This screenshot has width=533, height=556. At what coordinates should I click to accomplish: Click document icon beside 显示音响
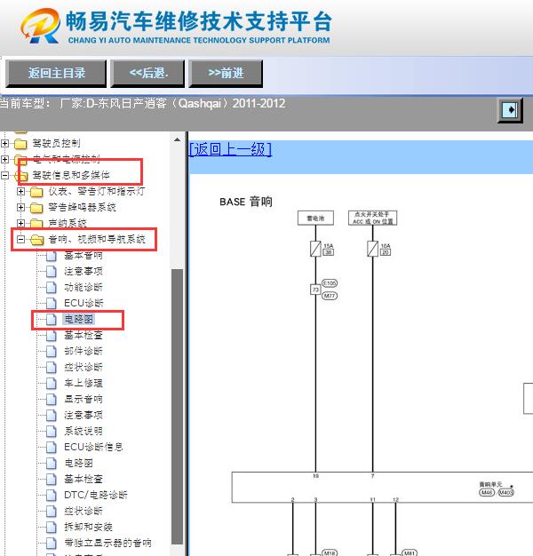[52, 400]
